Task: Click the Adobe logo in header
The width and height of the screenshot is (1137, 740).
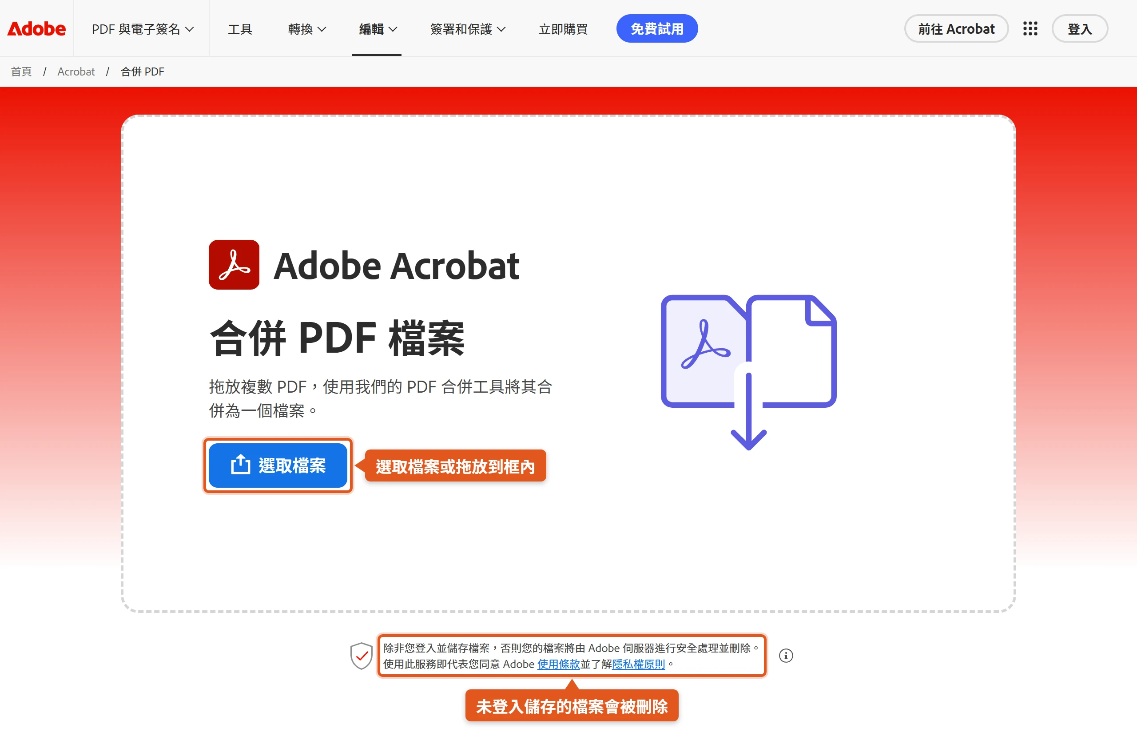Action: pyautogui.click(x=37, y=29)
